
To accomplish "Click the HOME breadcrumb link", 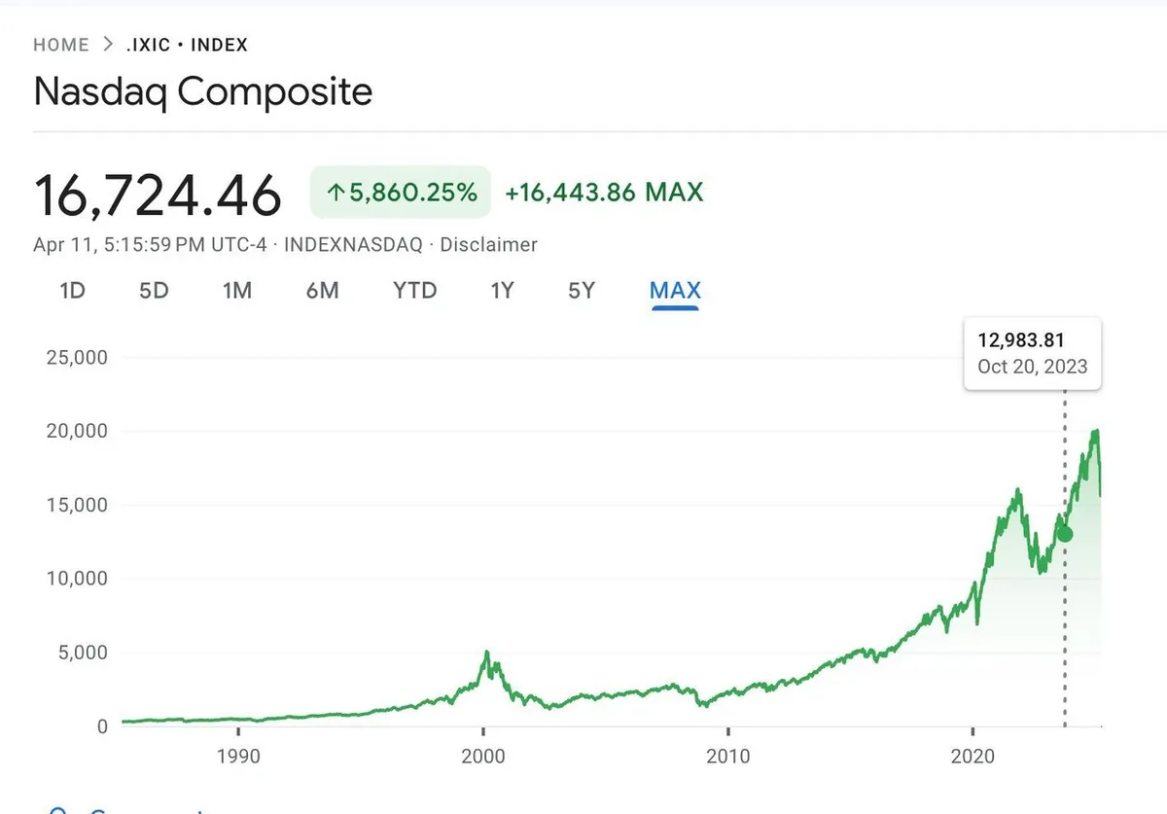I will pos(60,45).
